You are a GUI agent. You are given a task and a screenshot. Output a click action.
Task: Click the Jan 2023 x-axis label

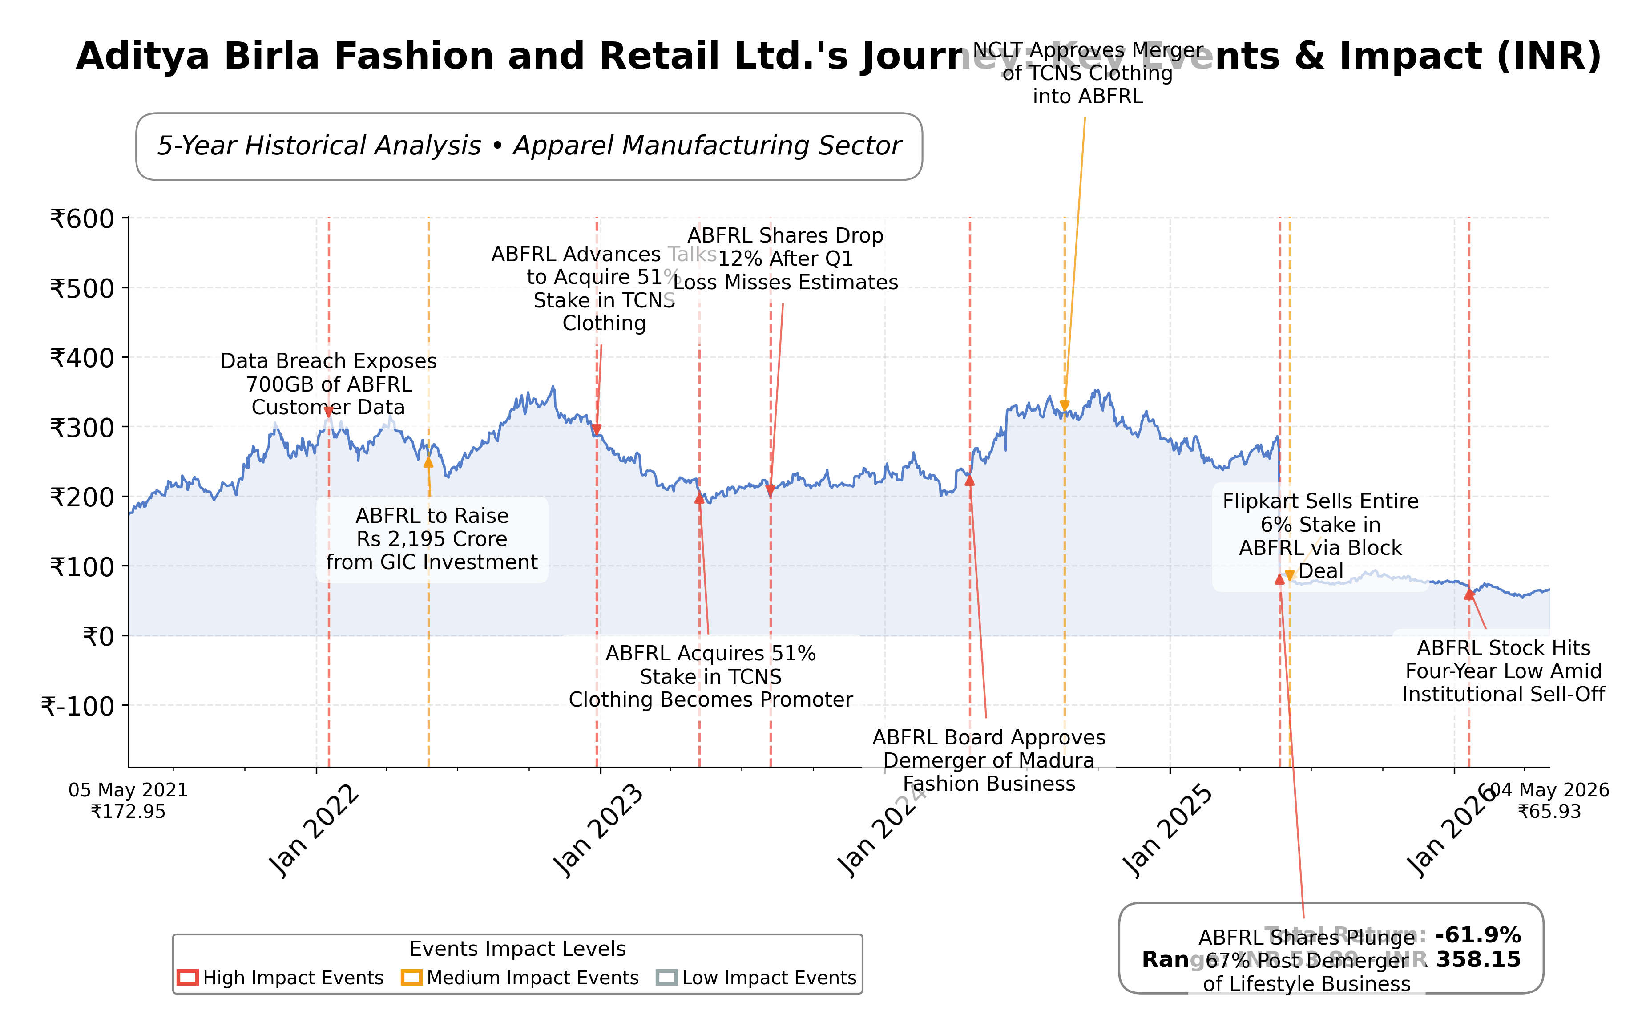tap(598, 830)
